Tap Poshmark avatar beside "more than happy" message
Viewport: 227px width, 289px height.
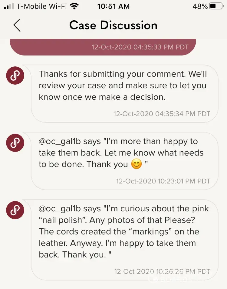click(x=15, y=143)
